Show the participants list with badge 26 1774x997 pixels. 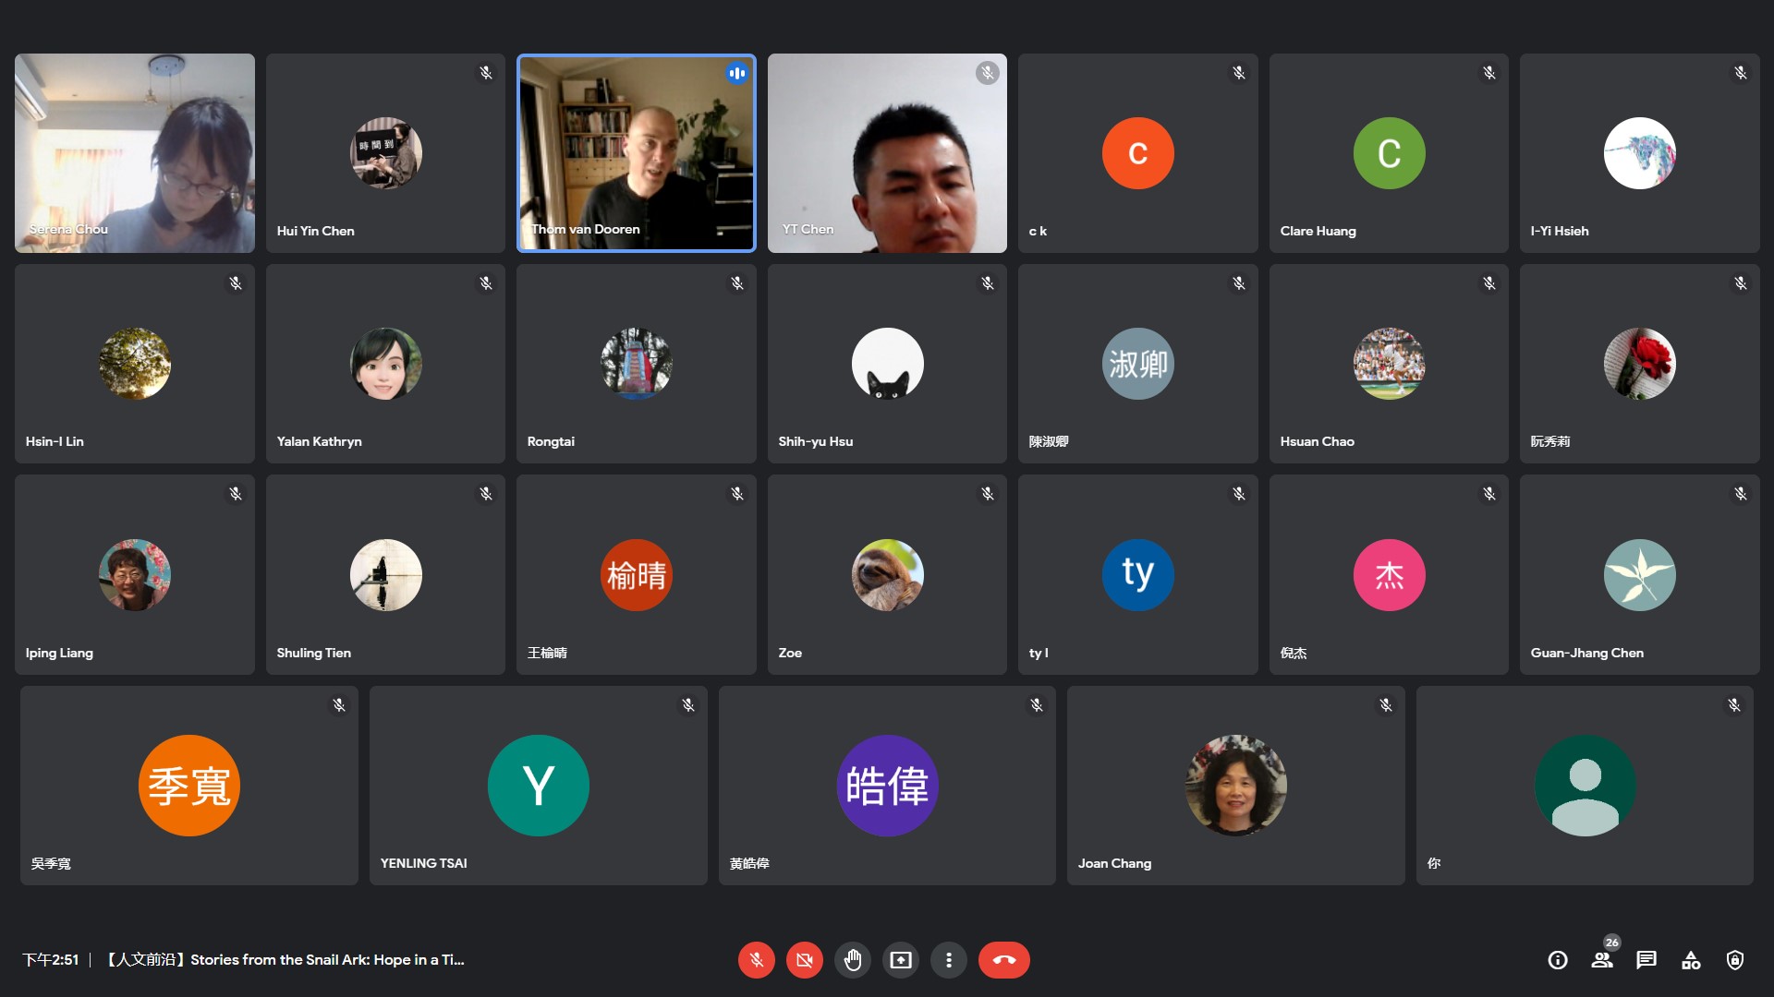pyautogui.click(x=1602, y=960)
